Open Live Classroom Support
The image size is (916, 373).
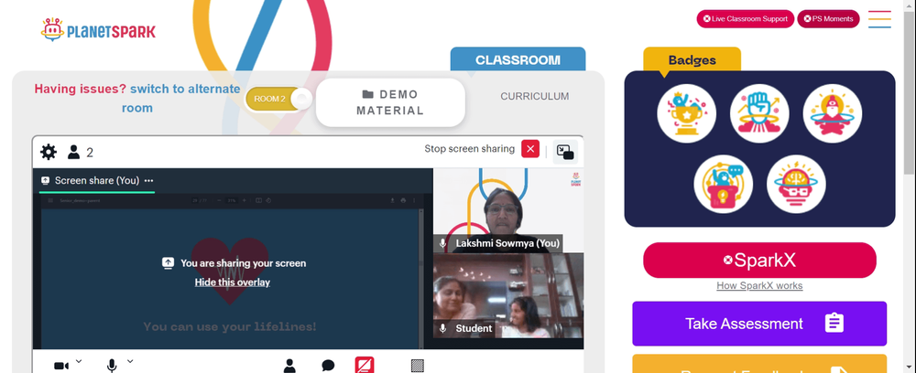[x=745, y=18]
